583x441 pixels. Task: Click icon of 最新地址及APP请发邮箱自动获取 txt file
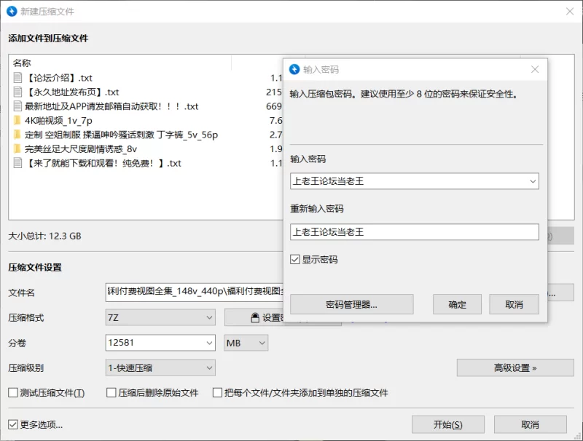[17, 106]
